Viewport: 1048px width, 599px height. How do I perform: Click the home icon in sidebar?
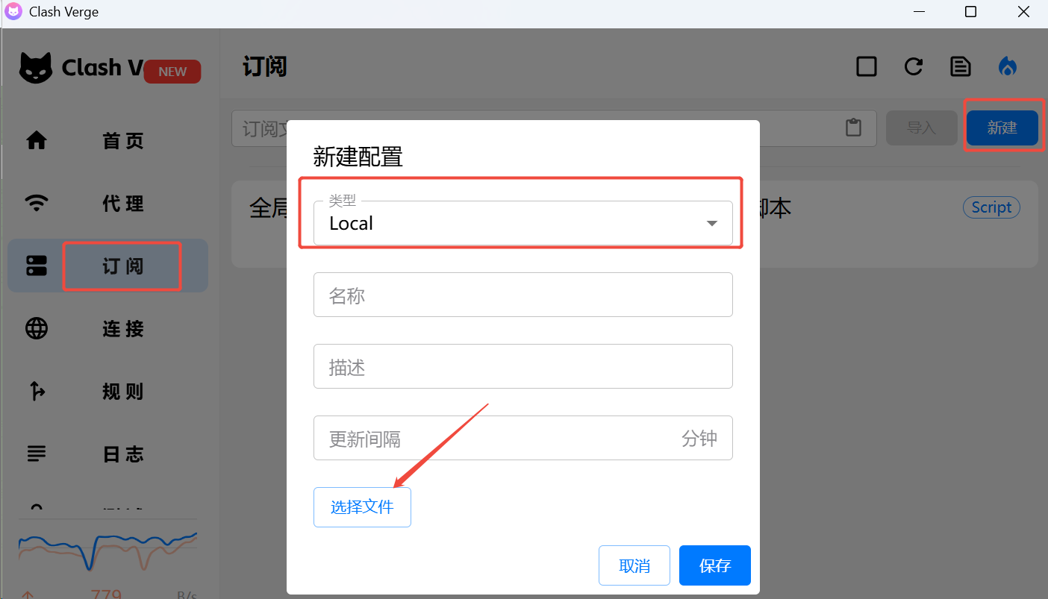tap(37, 140)
